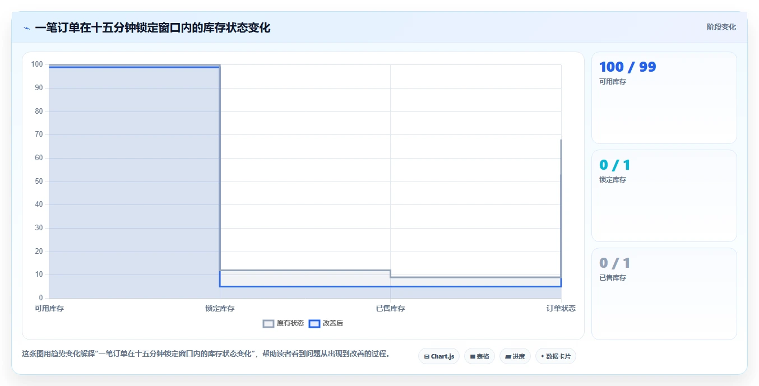Click the 阶段变化 label in header
This screenshot has height=386, width=759.
[x=721, y=27]
